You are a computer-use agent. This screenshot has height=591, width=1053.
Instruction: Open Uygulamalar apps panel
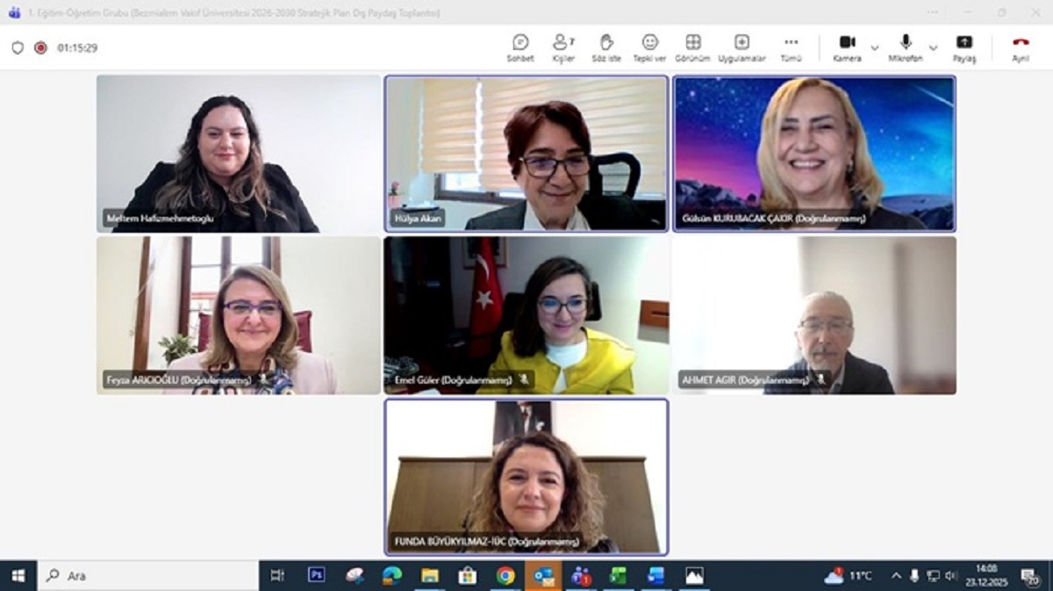pyautogui.click(x=741, y=47)
